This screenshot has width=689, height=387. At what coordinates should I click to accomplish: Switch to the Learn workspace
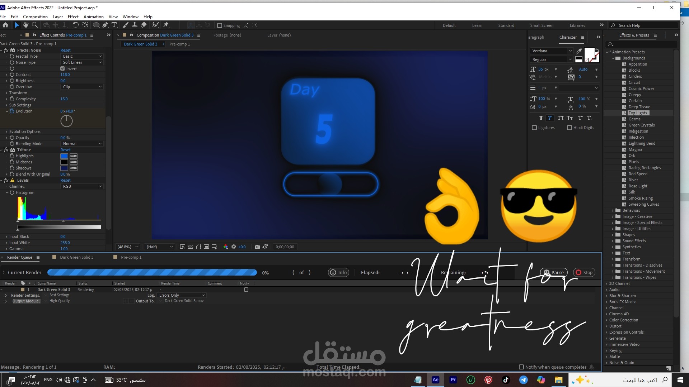coord(477,25)
